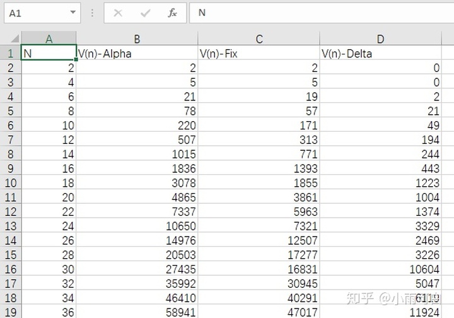Image resolution: width=454 pixels, height=318 pixels.
Task: Select column B header
Action: pos(137,38)
